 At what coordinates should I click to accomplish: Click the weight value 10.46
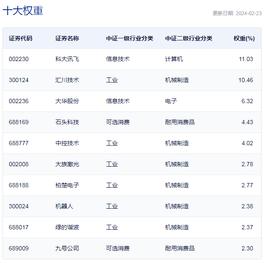[245, 80]
